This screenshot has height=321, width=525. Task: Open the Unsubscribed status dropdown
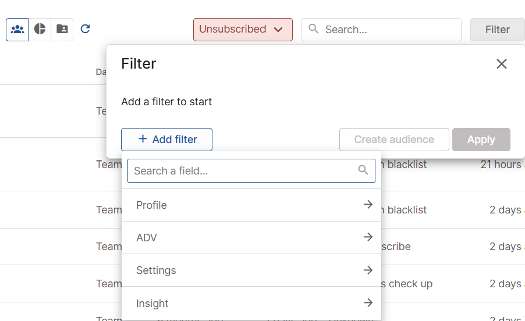(x=242, y=29)
